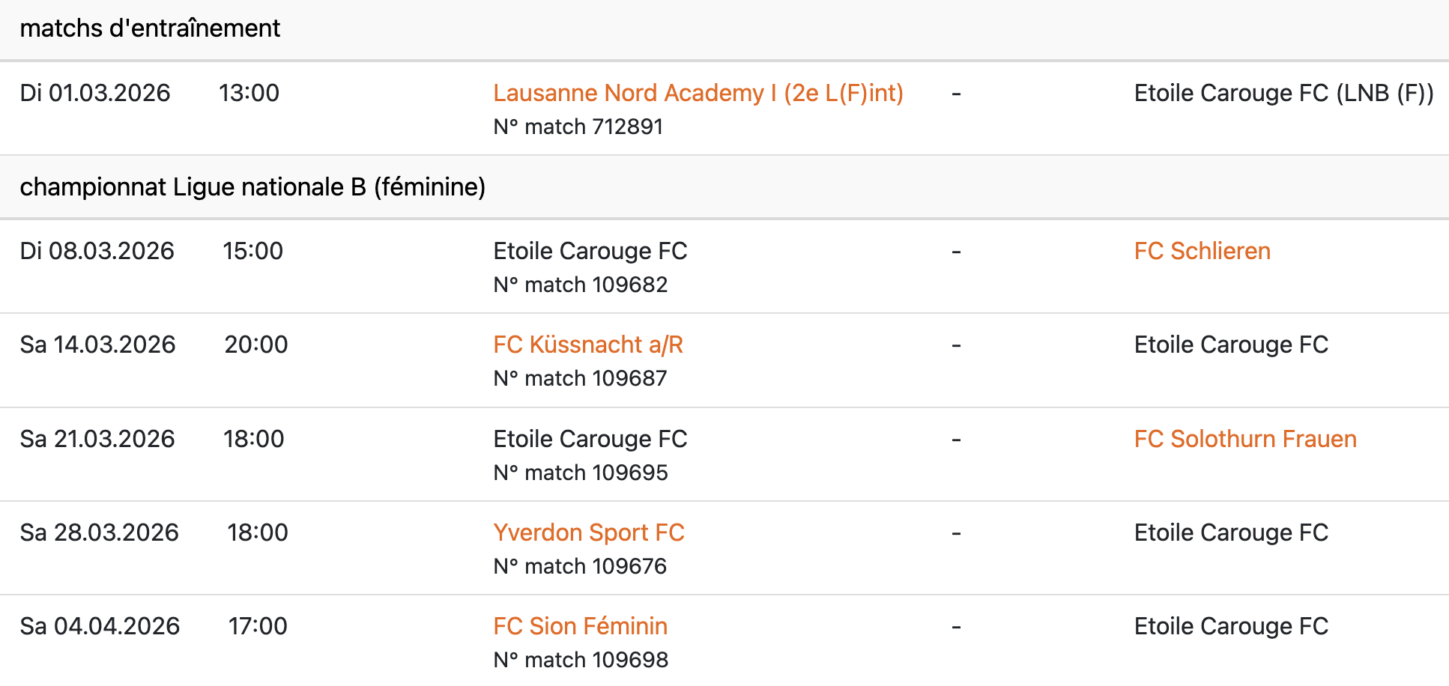Open the FC Sion Féminin link

(x=580, y=626)
